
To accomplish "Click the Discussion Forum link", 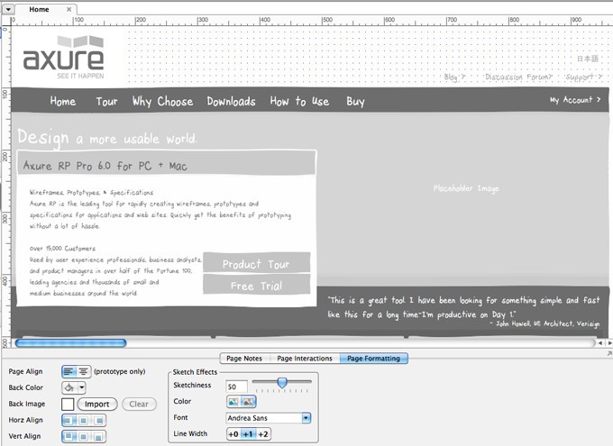I will click(x=518, y=77).
